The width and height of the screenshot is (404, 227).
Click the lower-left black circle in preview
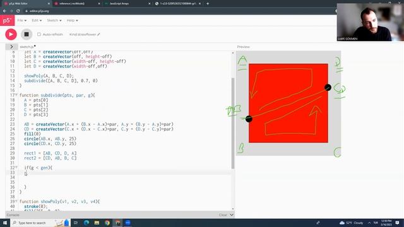(249, 119)
